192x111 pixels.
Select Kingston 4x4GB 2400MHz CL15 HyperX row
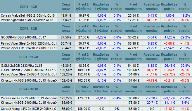point(96,80)
